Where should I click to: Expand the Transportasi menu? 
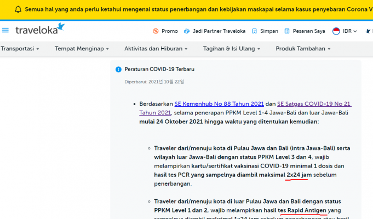click(20, 49)
